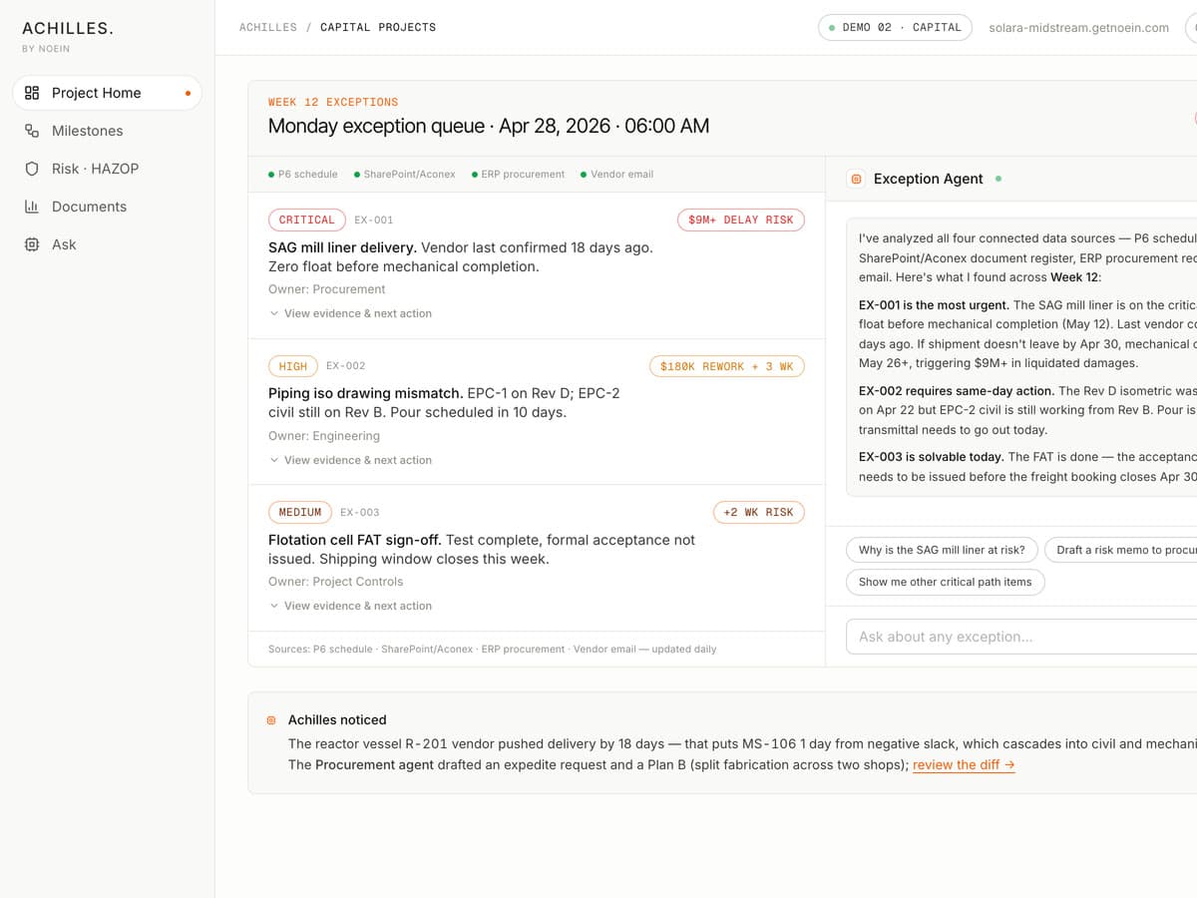Go to Milestones page
1197x898 pixels.
click(107, 131)
